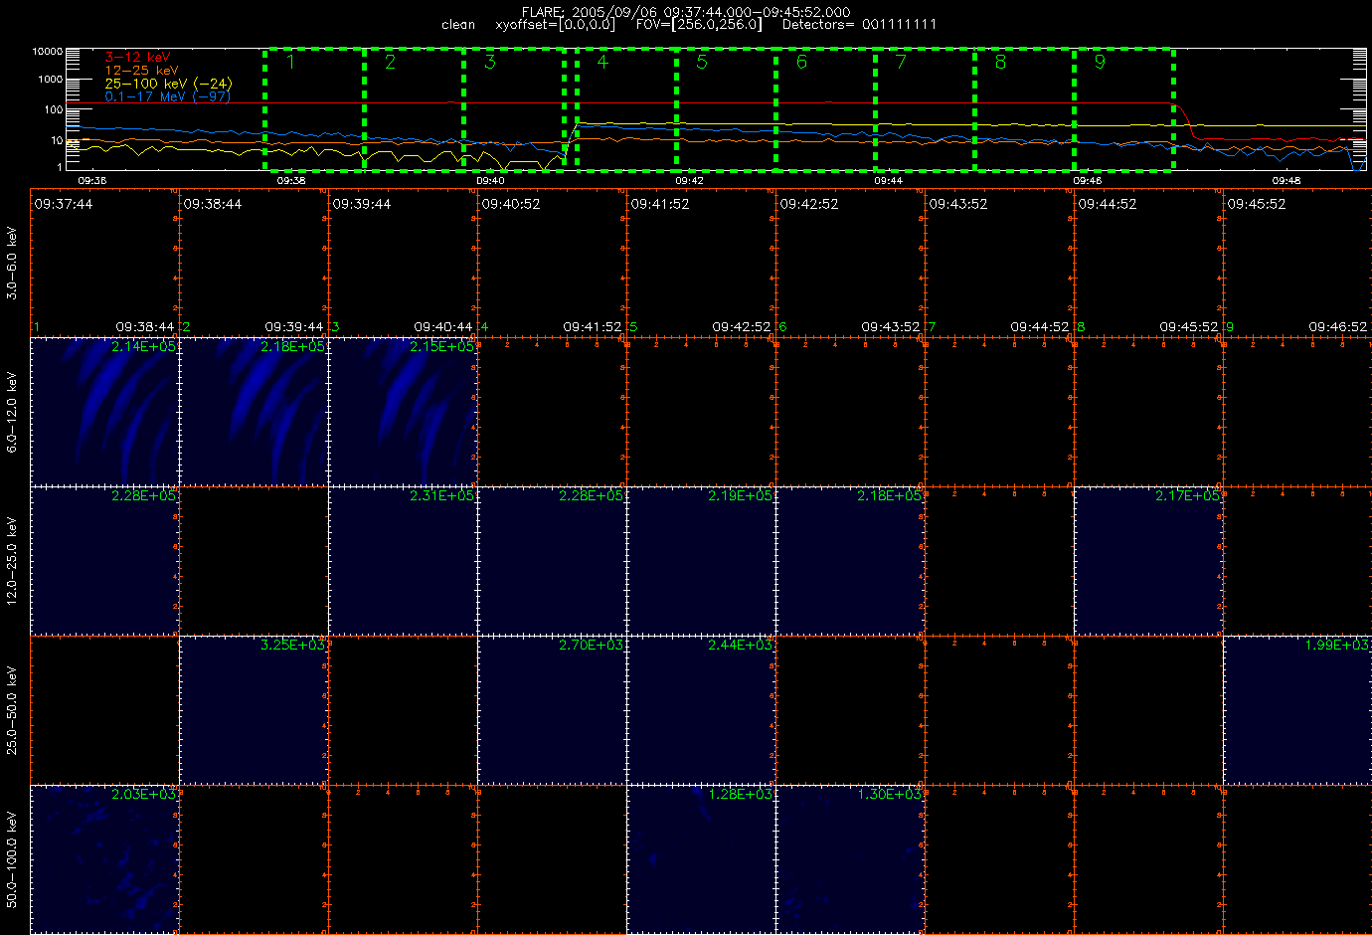Image resolution: width=1372 pixels, height=935 pixels.
Task: Select interval 4 in the light curve
Action: pyautogui.click(x=626, y=108)
